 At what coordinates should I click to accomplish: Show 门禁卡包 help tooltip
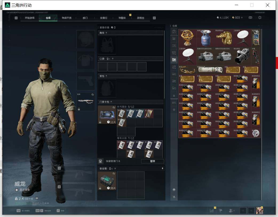tap(111, 102)
